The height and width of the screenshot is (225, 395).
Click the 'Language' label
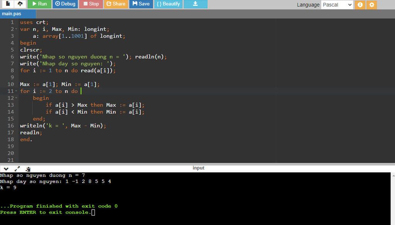308,5
